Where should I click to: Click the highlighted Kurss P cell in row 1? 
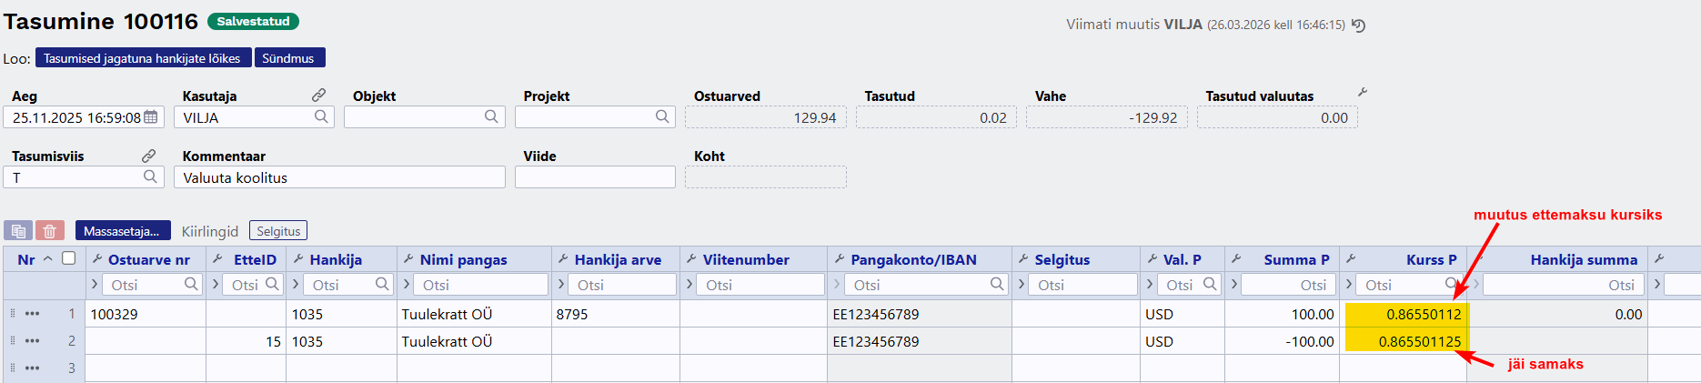coord(1405,314)
